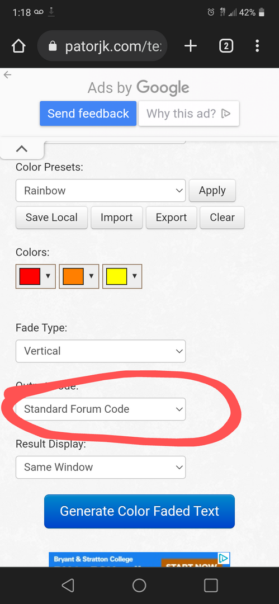Image resolution: width=279 pixels, height=604 pixels.
Task: Click the Apply preset button
Action: tap(212, 190)
